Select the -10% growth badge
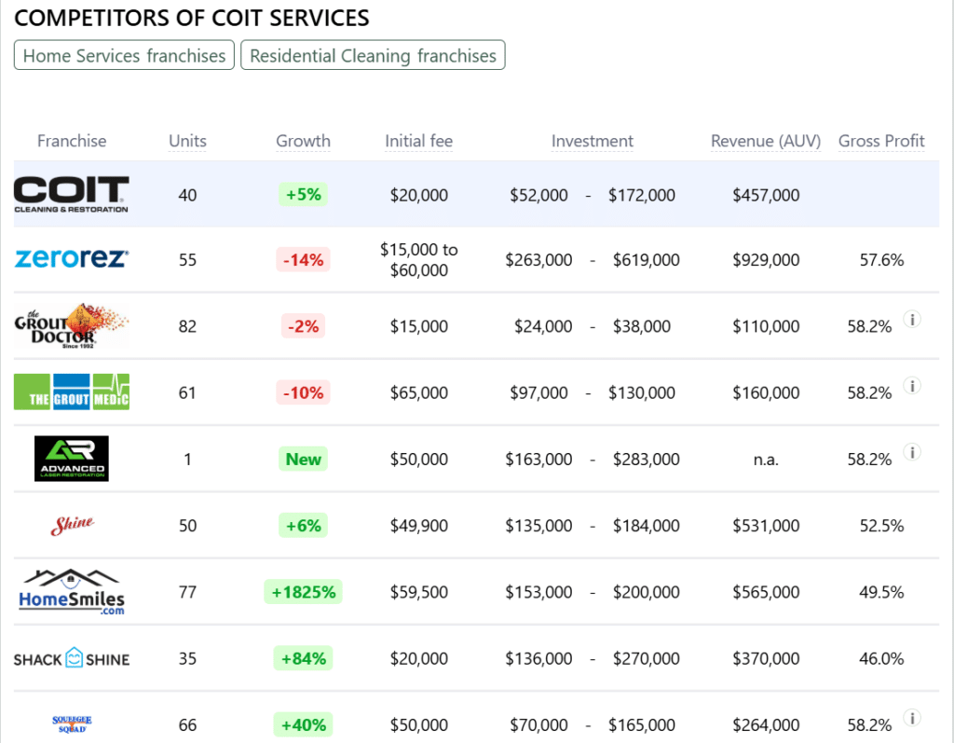 tap(303, 392)
